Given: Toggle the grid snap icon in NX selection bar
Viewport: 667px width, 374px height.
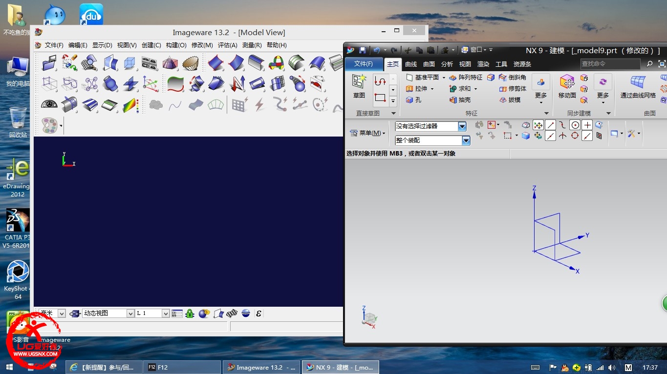Looking at the screenshot, I should coord(599,136).
